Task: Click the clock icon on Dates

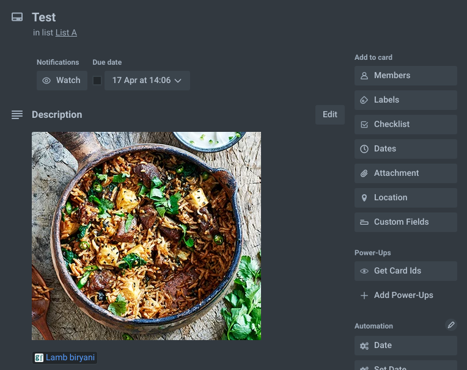Action: pos(364,149)
